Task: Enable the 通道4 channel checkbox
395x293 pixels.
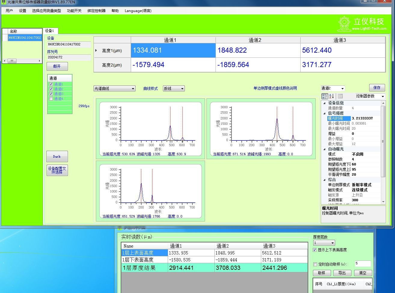Action: (x=51, y=99)
